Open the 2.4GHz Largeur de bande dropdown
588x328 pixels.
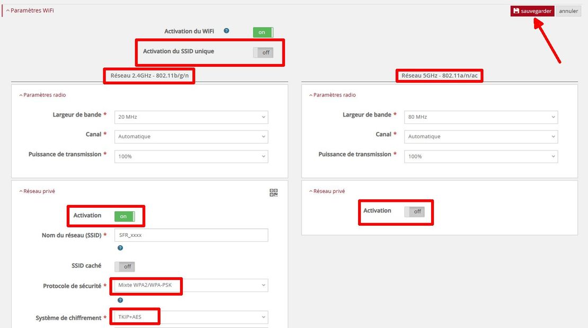tap(191, 117)
